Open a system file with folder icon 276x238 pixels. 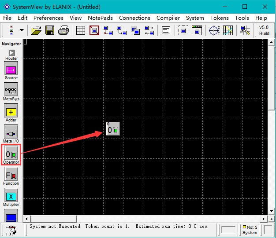(x=36, y=30)
